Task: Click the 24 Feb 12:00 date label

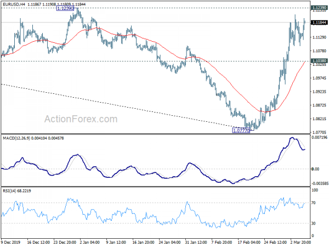Action: 275,242
